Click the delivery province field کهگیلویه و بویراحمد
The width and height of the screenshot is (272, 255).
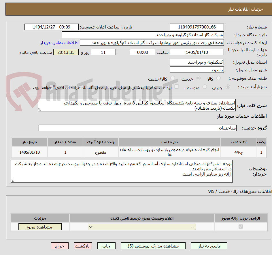point(197,62)
